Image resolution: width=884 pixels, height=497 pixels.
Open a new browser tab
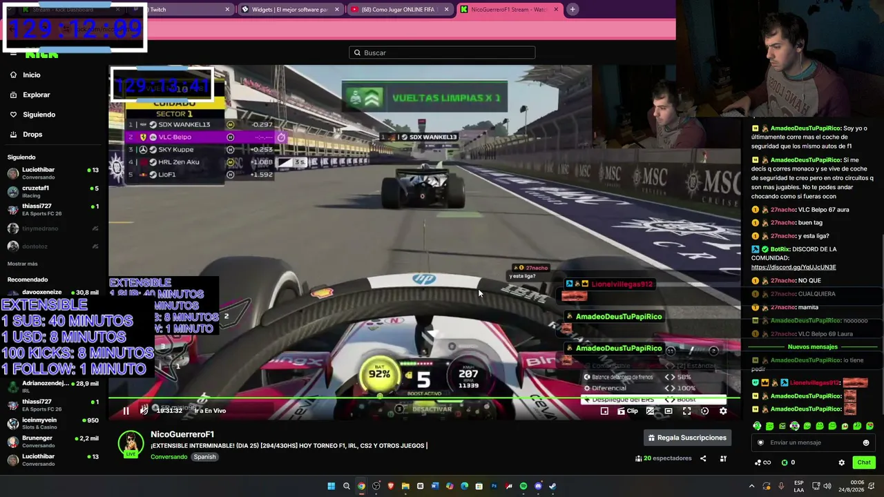tap(573, 10)
